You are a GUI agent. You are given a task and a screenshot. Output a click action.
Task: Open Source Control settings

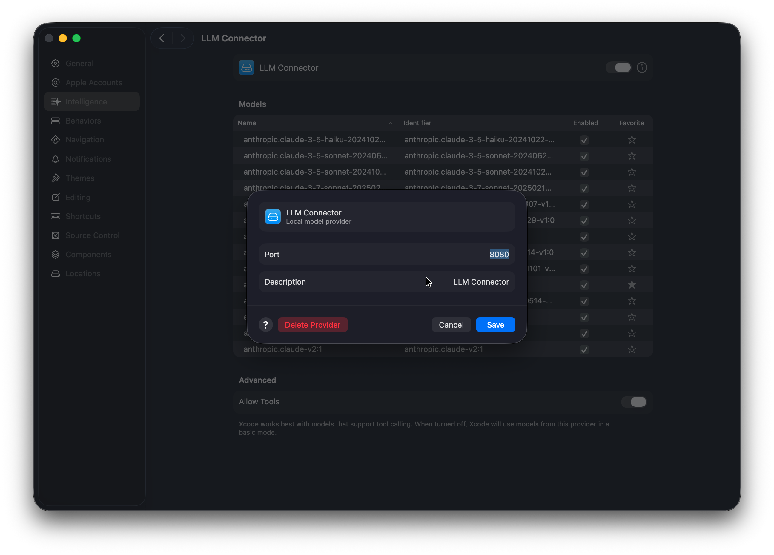coord(56,235)
